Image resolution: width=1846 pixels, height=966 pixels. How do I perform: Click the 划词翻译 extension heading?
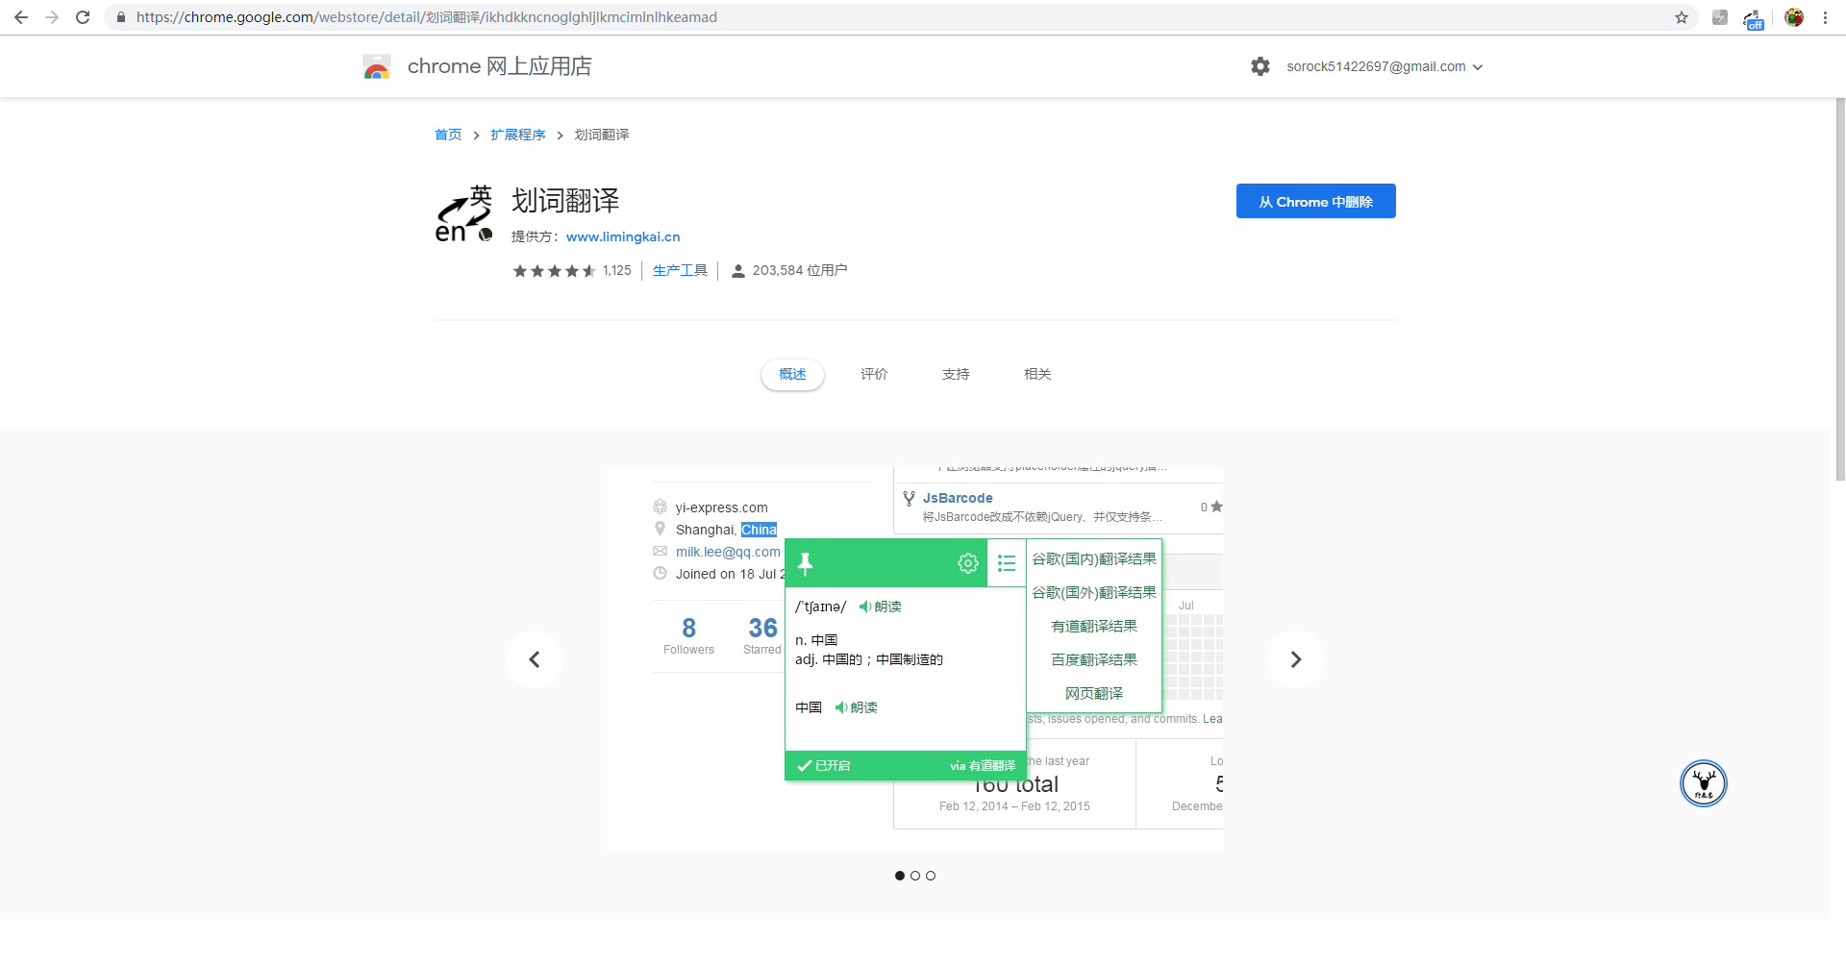click(565, 201)
